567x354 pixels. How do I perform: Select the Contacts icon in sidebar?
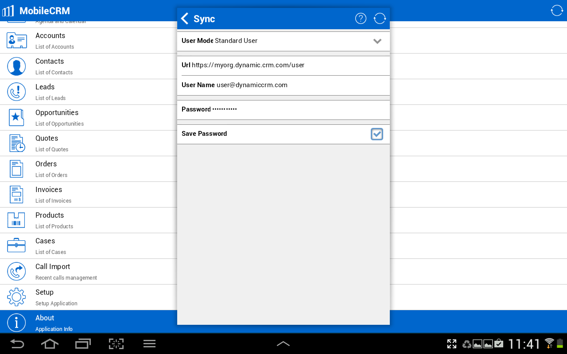point(16,66)
